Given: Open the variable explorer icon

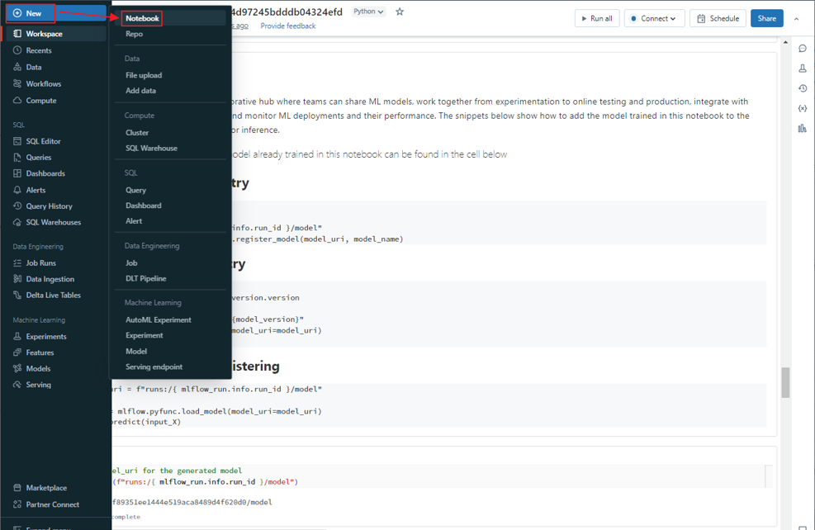Looking at the screenshot, I should tap(802, 108).
